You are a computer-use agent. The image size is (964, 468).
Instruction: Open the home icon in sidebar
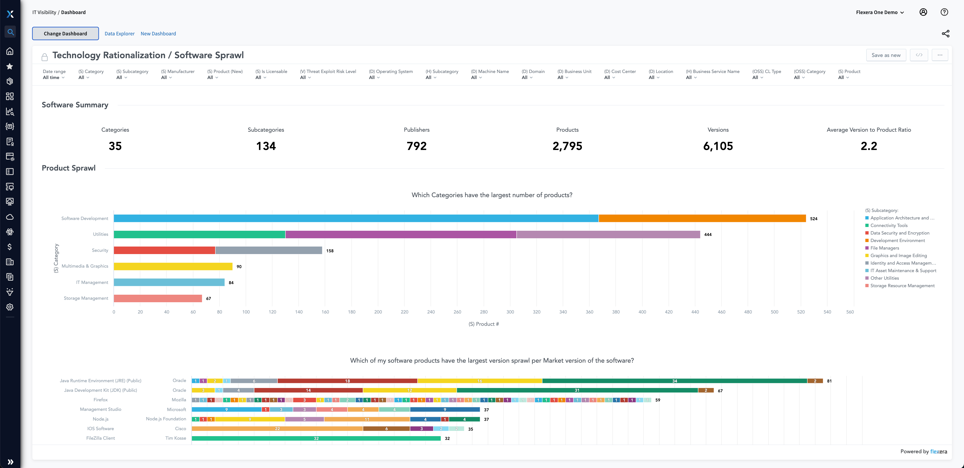[x=10, y=51]
